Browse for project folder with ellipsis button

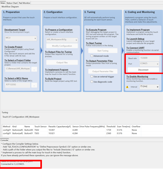(x=34, y=69)
